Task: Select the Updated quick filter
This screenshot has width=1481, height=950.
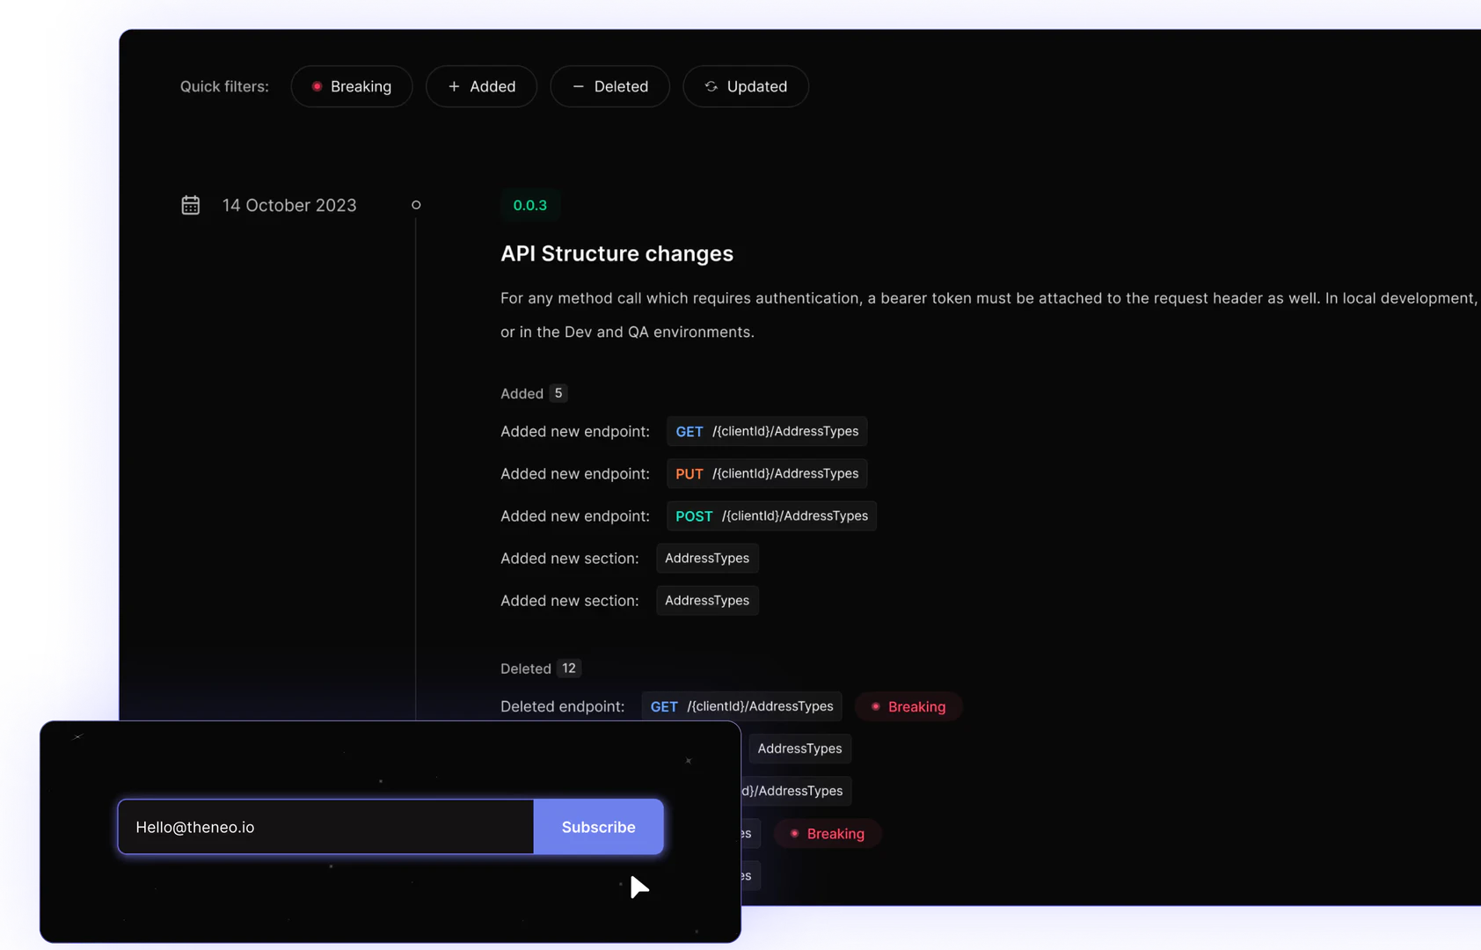Action: point(746,86)
